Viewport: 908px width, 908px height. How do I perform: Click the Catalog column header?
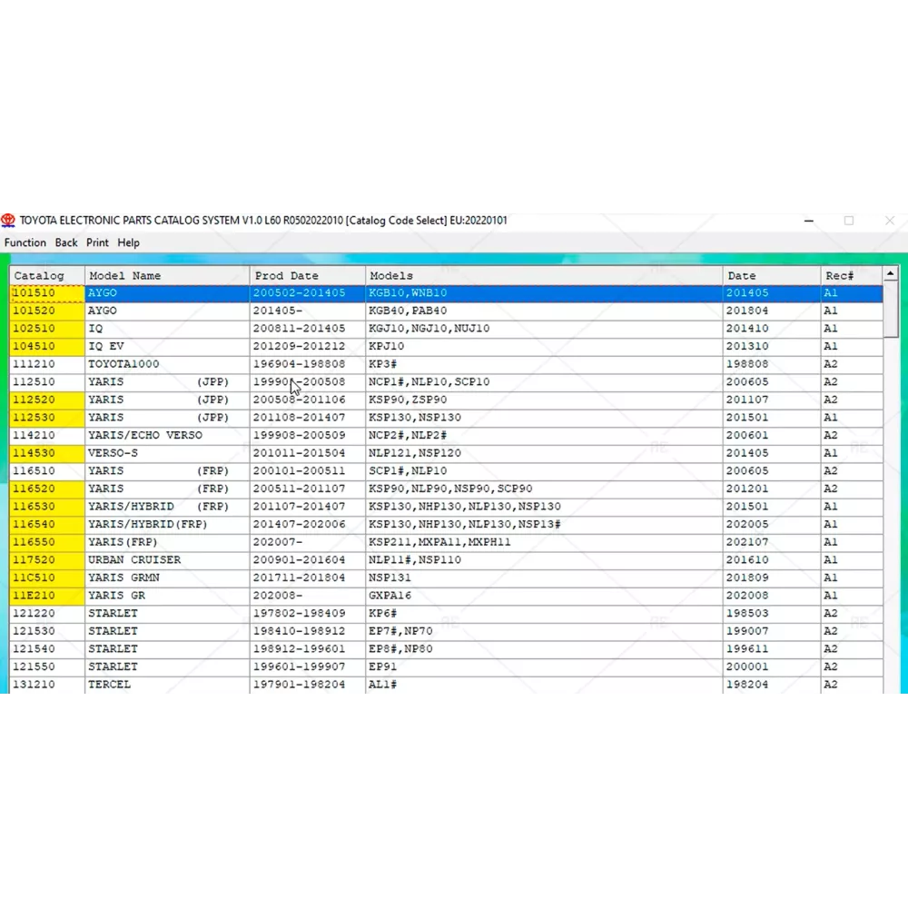[46, 275]
